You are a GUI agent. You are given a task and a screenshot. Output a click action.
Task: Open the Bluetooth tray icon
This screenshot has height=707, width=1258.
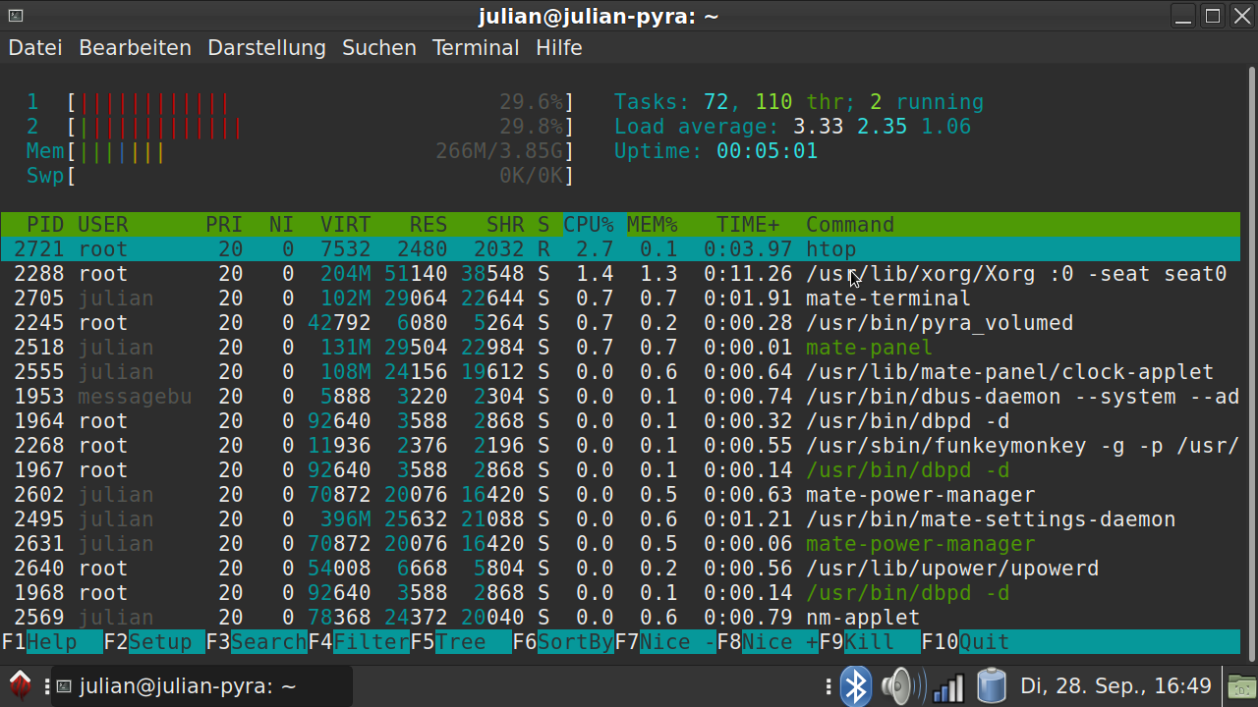coord(855,686)
